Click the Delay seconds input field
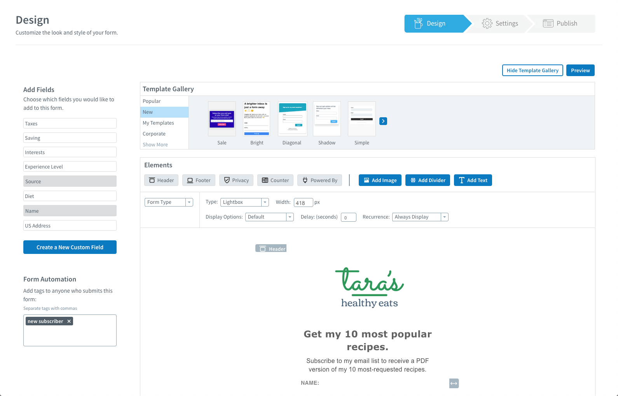The image size is (618, 396). (349, 217)
